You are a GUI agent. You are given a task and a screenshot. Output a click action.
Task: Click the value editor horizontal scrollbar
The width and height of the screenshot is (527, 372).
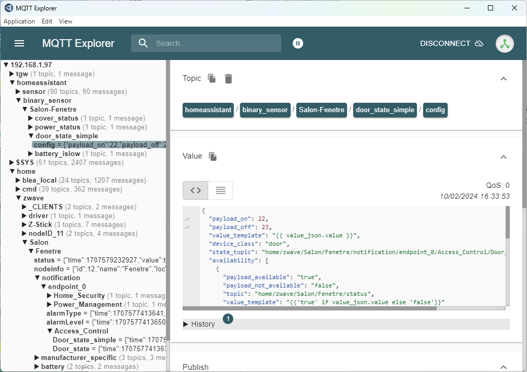(309, 308)
